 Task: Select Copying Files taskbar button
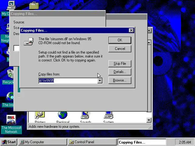[x=142, y=142]
